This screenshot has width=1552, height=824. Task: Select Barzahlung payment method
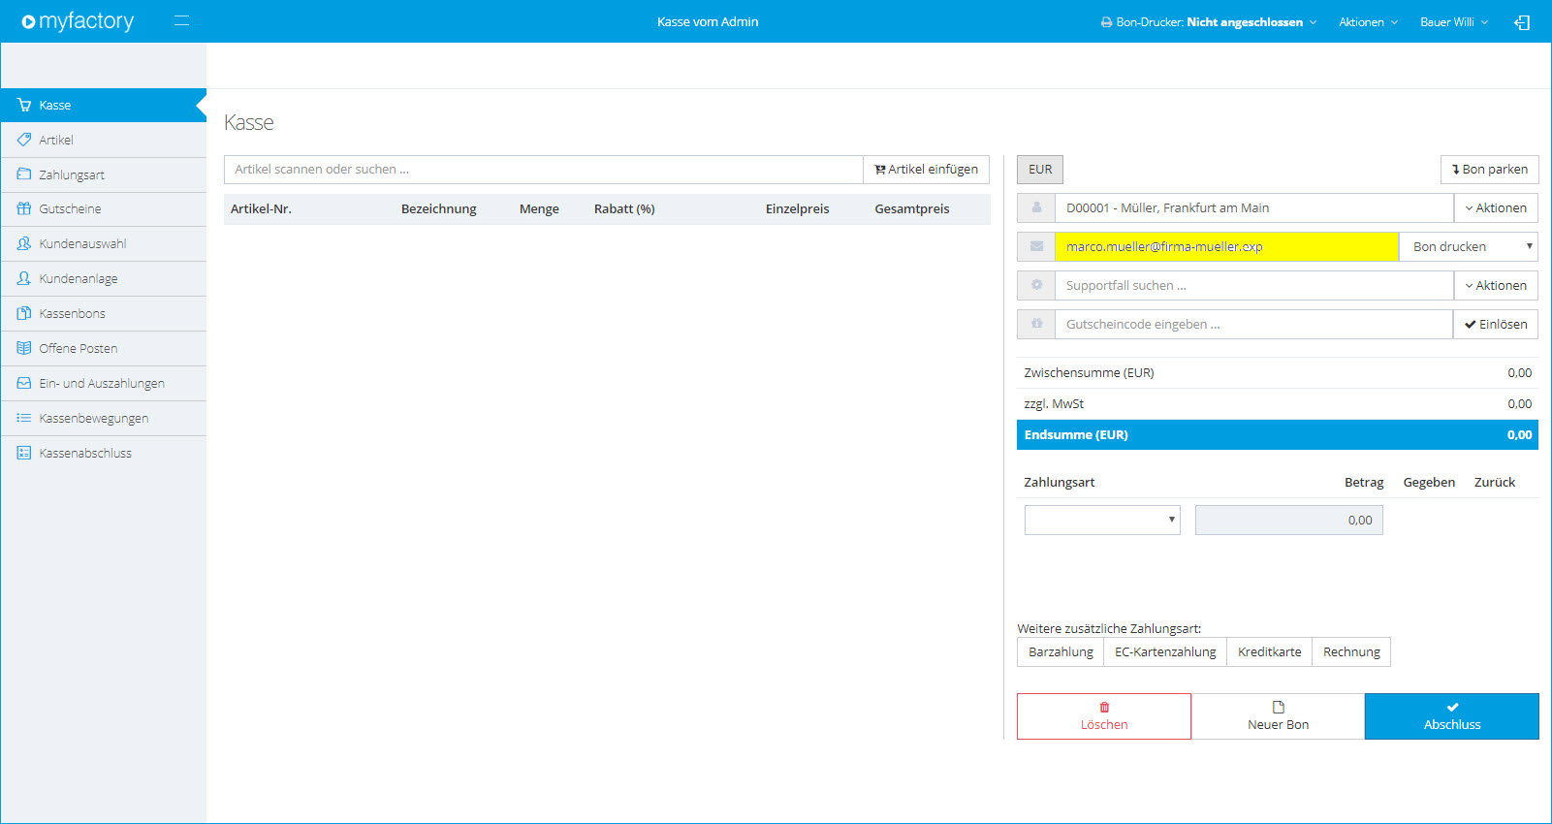pyautogui.click(x=1061, y=651)
